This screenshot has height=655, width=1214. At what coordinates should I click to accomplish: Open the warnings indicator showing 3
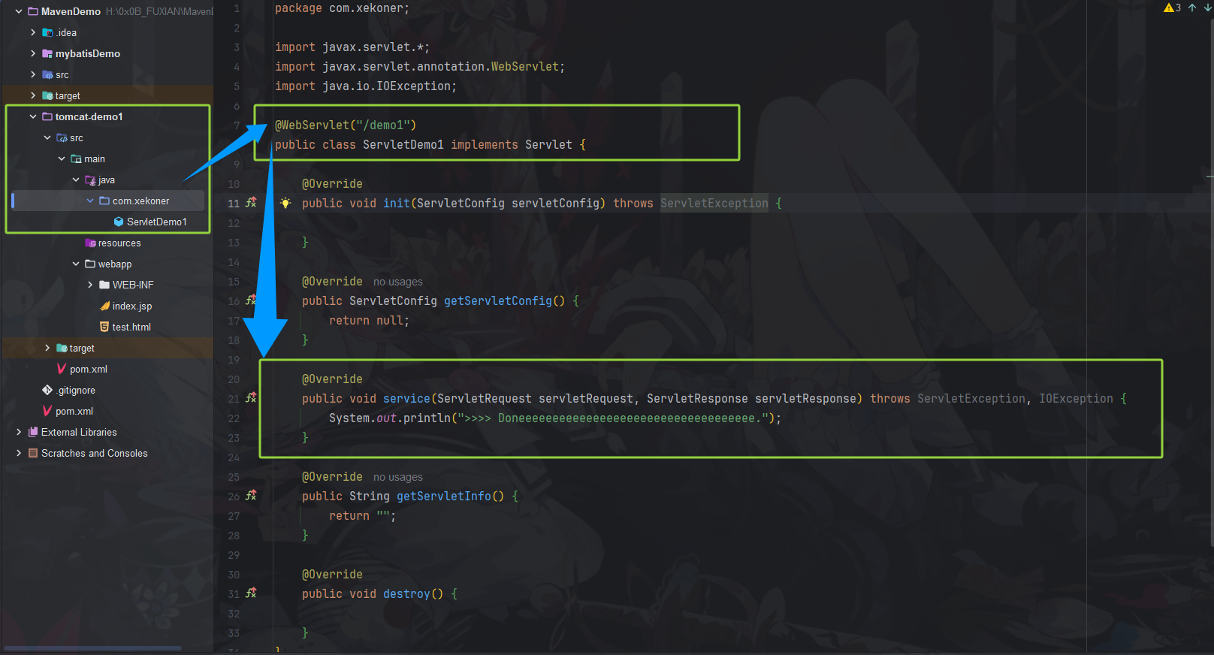pyautogui.click(x=1173, y=8)
